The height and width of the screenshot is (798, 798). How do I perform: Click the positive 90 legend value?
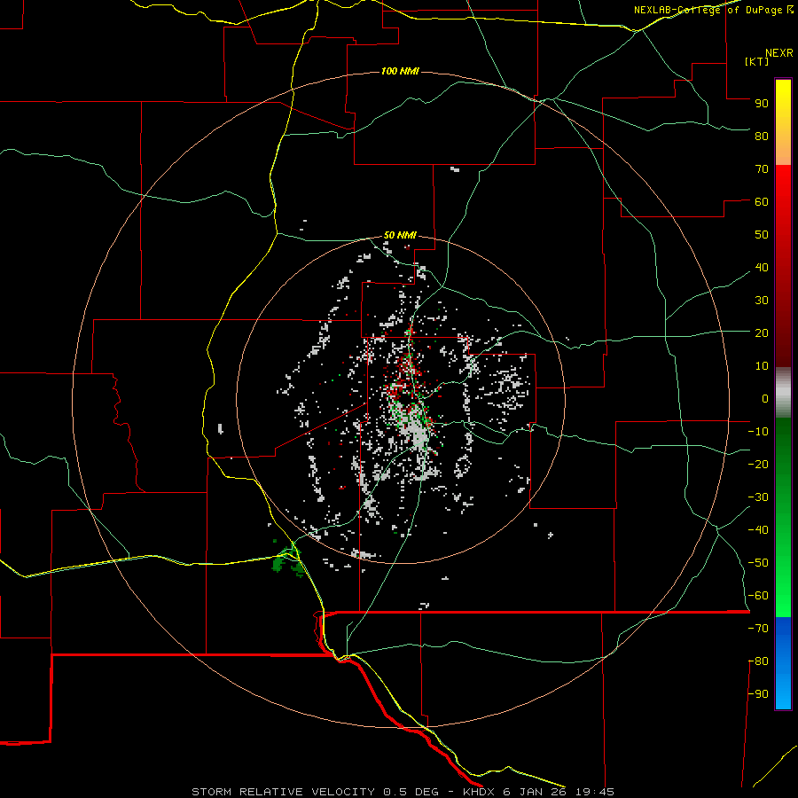point(762,104)
